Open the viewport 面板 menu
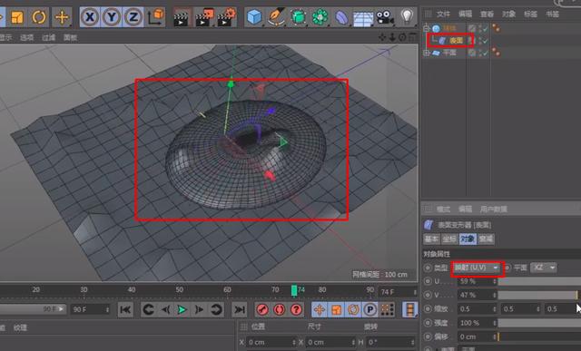Screen dimensions: 581x351 point(71,37)
